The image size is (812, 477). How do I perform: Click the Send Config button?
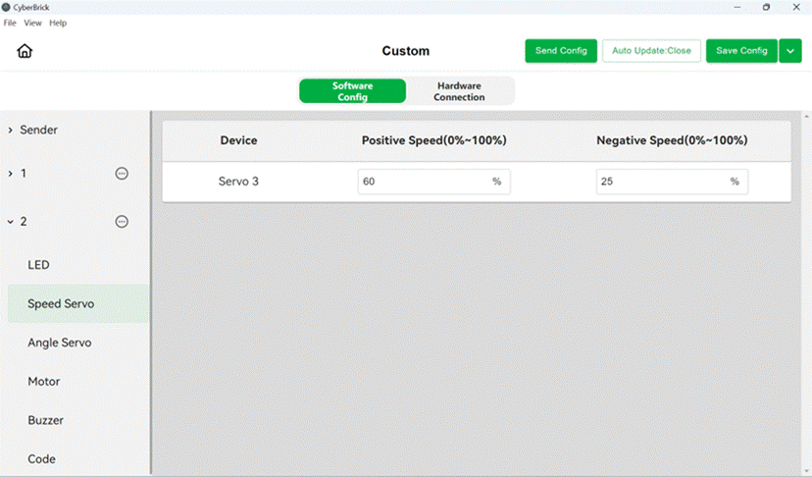[561, 51]
